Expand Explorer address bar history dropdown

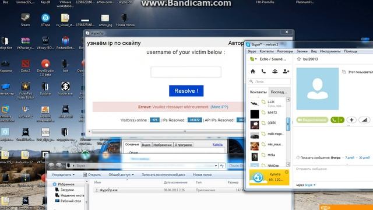pyautogui.click(x=216, y=166)
